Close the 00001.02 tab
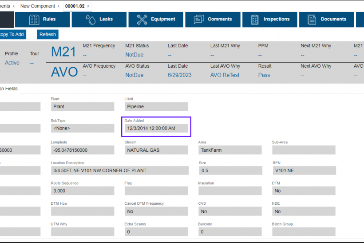The width and height of the screenshot is (364, 243). click(88, 6)
